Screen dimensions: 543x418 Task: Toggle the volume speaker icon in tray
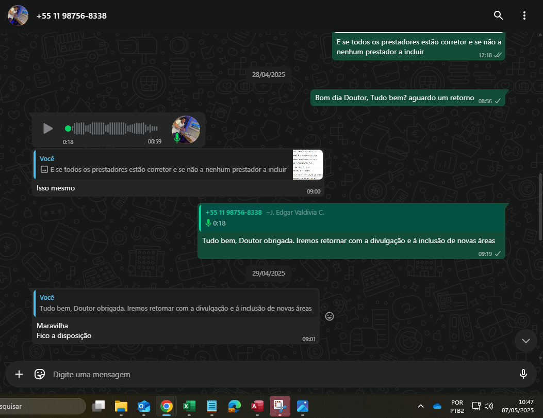[489, 406]
